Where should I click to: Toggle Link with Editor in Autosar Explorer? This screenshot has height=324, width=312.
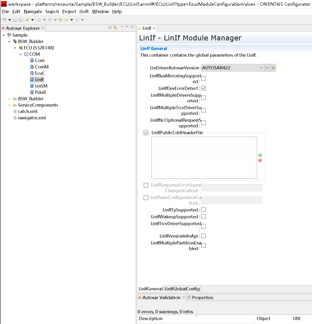pyautogui.click(x=115, y=28)
